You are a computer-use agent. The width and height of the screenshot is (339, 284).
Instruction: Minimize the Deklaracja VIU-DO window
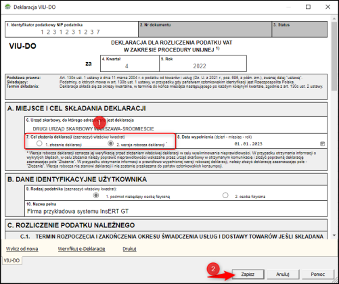coord(288,7)
